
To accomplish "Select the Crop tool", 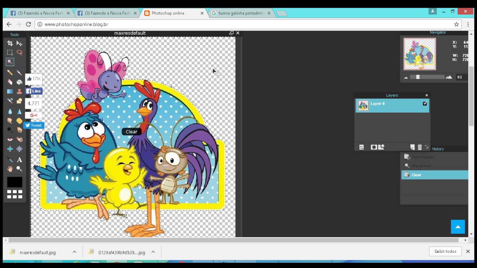I will (x=10, y=43).
